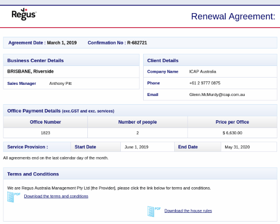Viewport: 280px width, 224px height.
Task: Click agreement date March 1, 2019
Action: coord(62,43)
